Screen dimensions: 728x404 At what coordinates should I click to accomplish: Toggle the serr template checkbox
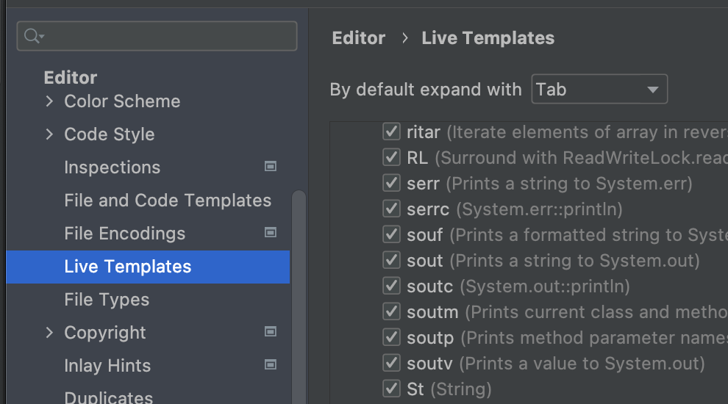[391, 184]
